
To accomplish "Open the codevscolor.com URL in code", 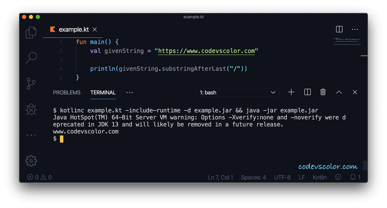I will [206, 51].
